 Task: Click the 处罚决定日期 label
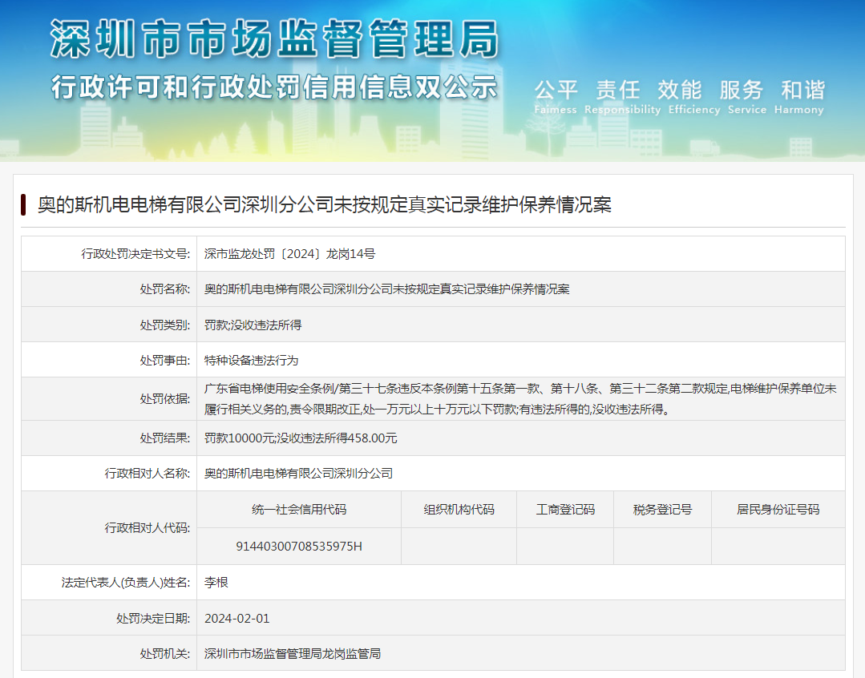coord(153,619)
